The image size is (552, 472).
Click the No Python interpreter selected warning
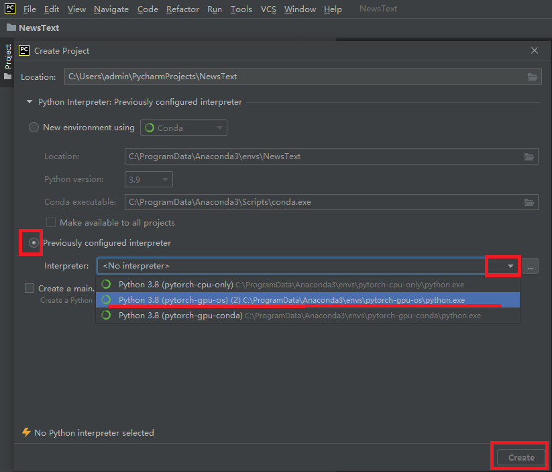tap(94, 433)
